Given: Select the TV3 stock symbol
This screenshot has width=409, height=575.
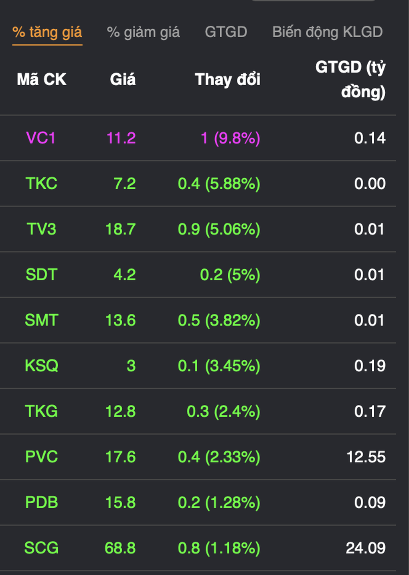Looking at the screenshot, I should tap(41, 229).
